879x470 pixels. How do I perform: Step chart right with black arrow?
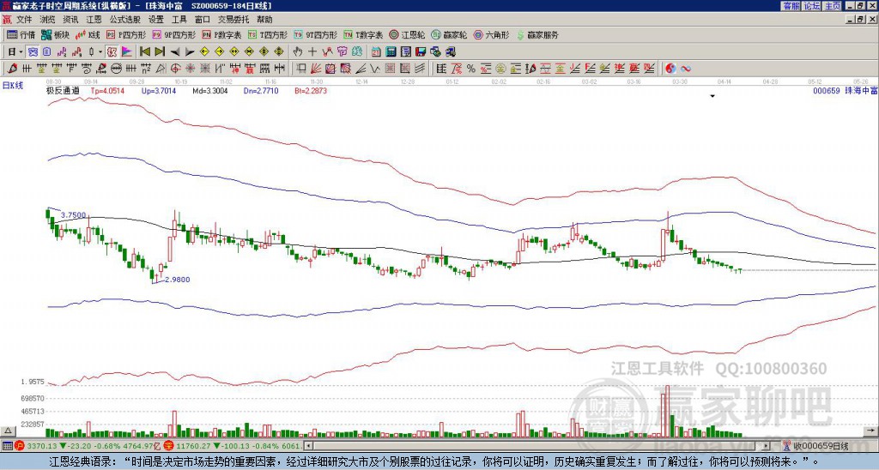pyautogui.click(x=190, y=51)
